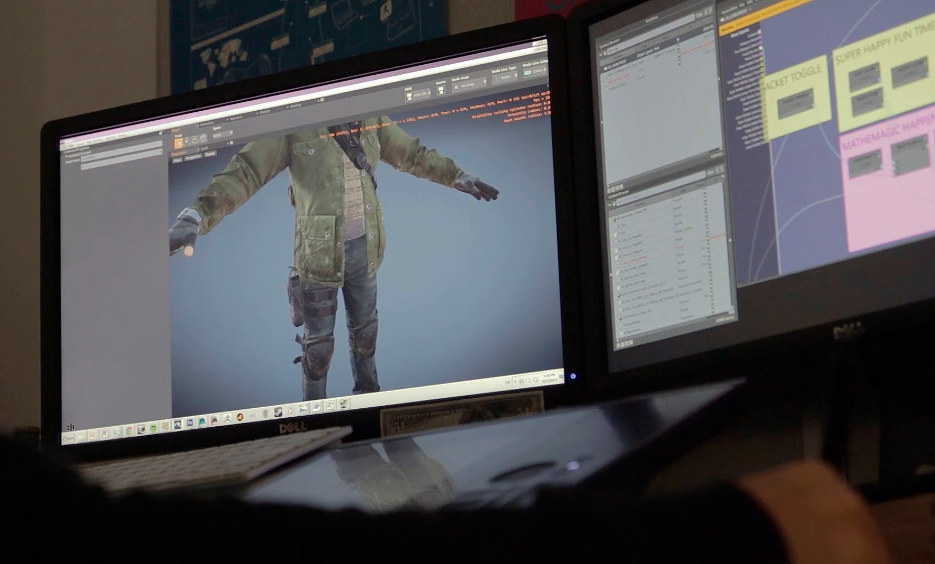
Task: Select the Perspective viewport button
Action: point(193,157)
